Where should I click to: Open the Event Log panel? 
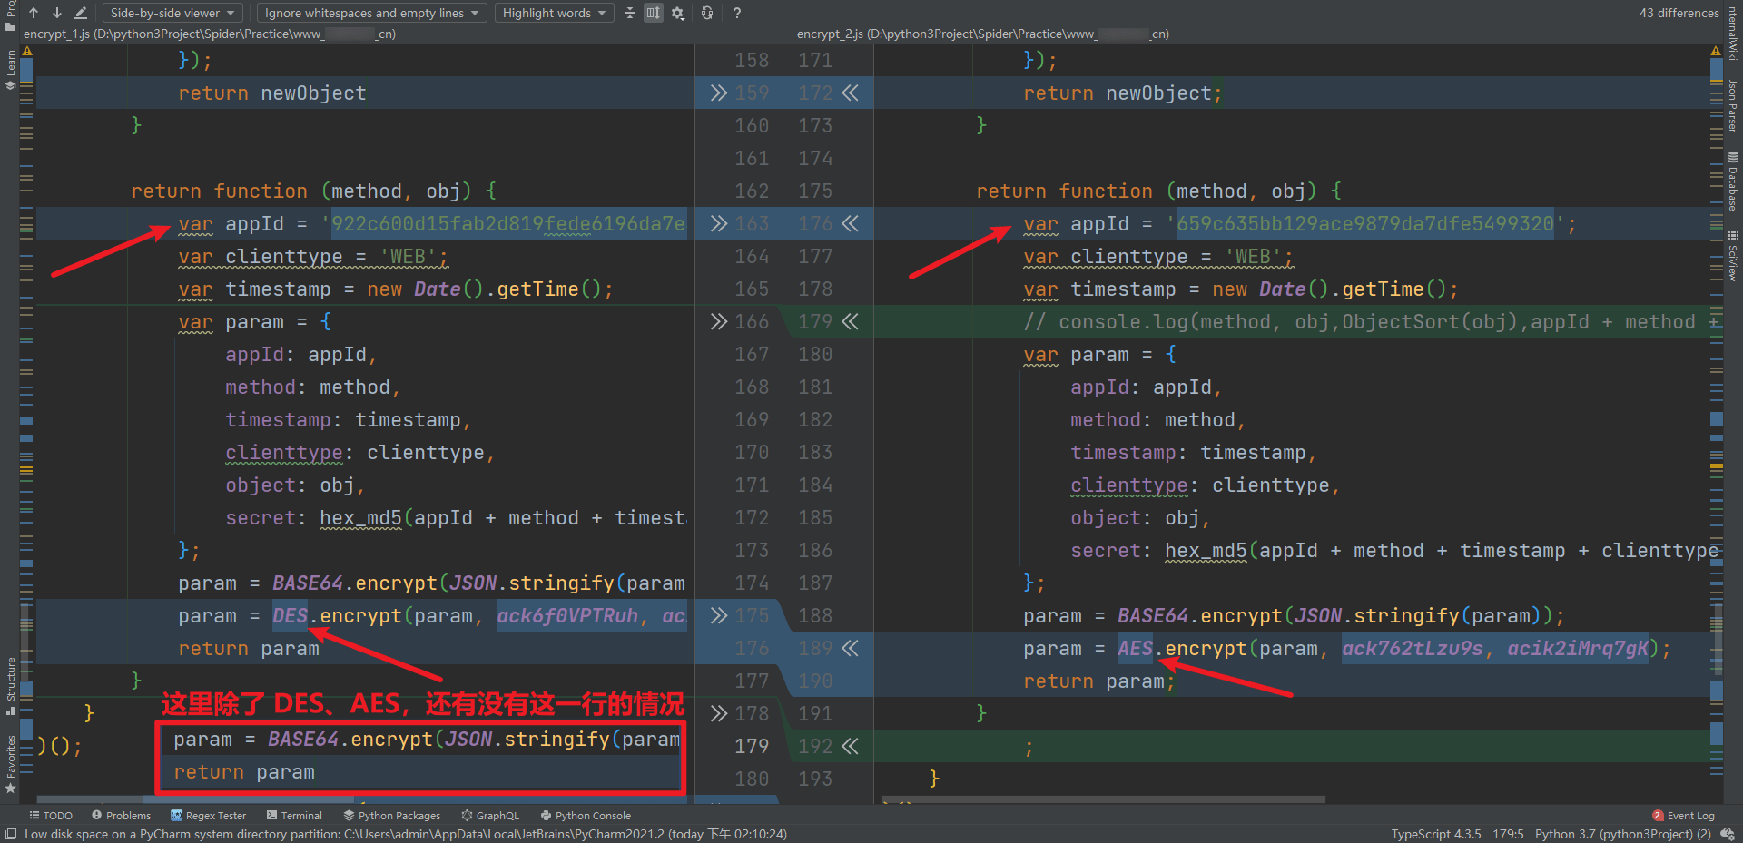pyautogui.click(x=1684, y=816)
